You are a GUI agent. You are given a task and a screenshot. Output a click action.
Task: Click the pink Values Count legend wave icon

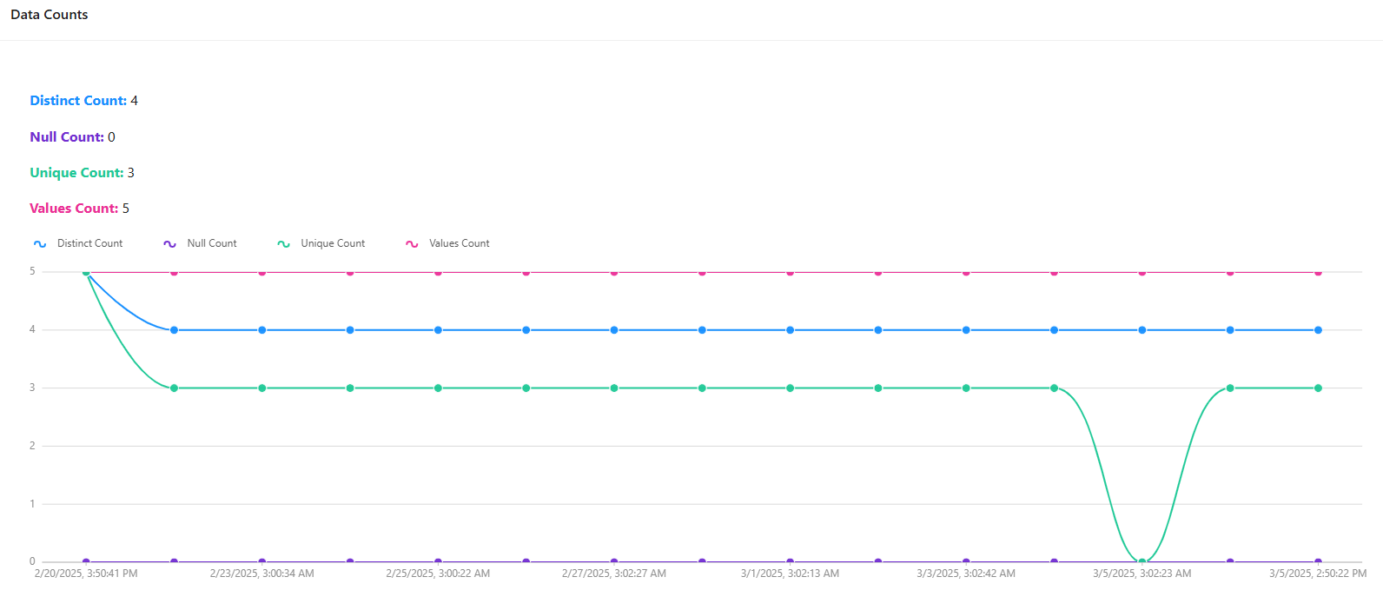click(x=412, y=244)
